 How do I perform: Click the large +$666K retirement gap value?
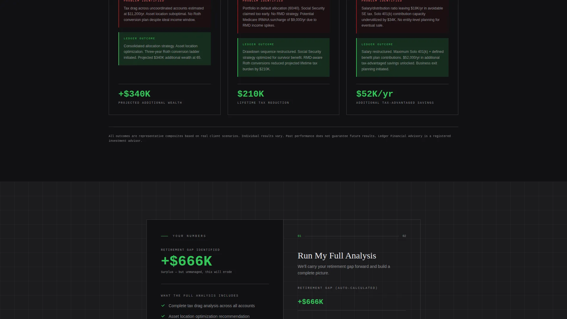(x=186, y=261)
